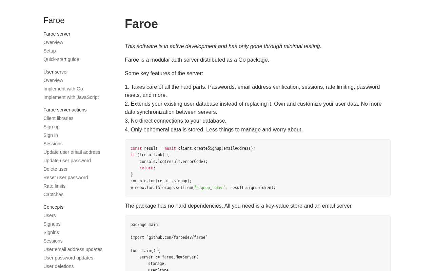Select Implement with Go link

[63, 89]
